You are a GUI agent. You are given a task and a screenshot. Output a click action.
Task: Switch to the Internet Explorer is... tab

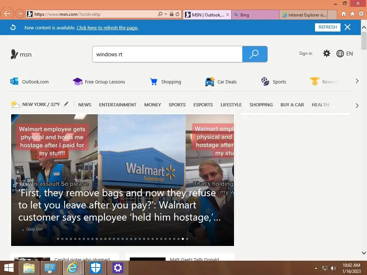point(303,15)
